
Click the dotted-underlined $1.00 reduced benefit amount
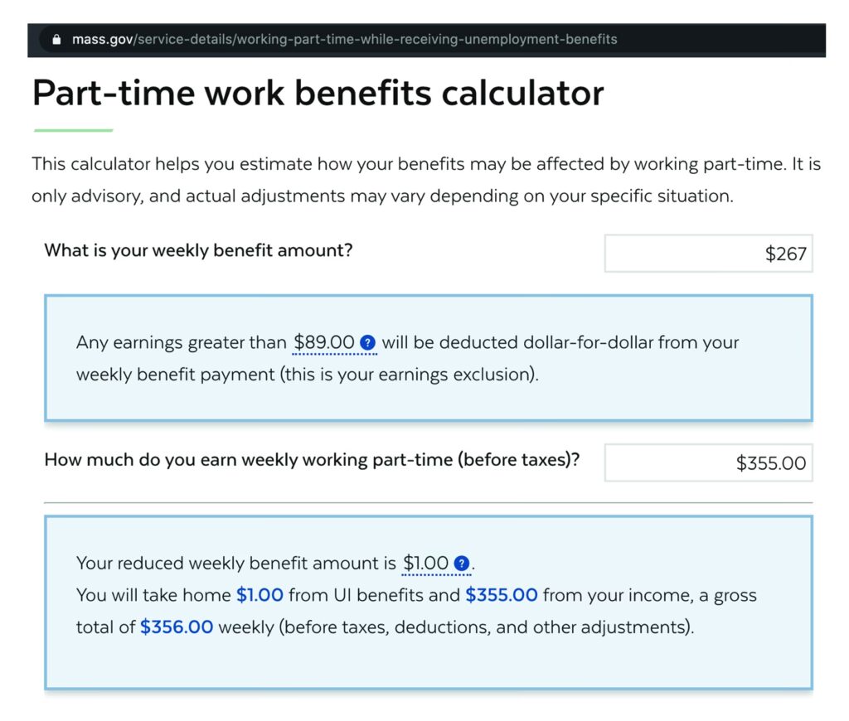pos(425,564)
